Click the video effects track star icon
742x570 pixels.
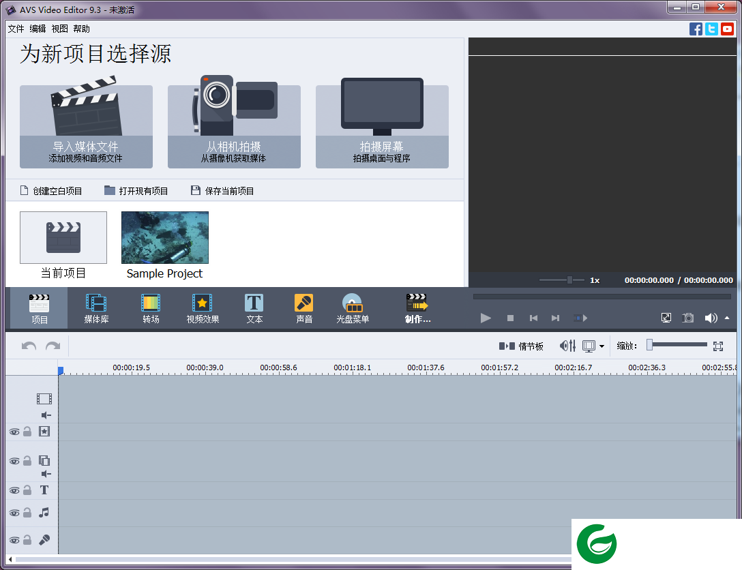pyautogui.click(x=44, y=432)
